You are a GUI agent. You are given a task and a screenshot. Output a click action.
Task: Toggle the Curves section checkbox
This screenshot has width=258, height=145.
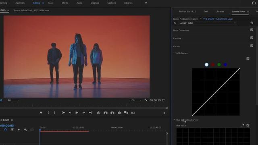tap(252, 46)
